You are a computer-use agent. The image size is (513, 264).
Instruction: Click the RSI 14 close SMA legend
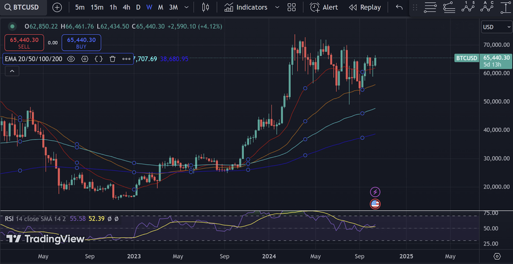[36, 219]
